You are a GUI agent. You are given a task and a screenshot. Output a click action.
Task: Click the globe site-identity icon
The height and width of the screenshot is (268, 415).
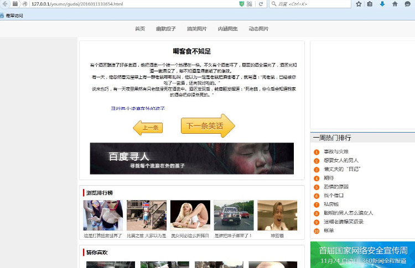click(25, 4)
